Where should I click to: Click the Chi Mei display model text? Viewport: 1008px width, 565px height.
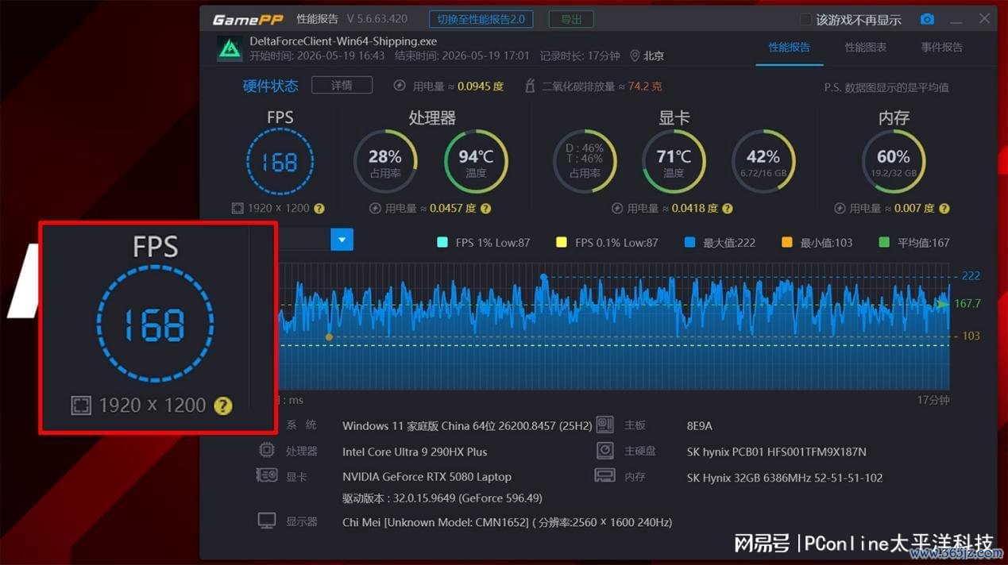[507, 522]
